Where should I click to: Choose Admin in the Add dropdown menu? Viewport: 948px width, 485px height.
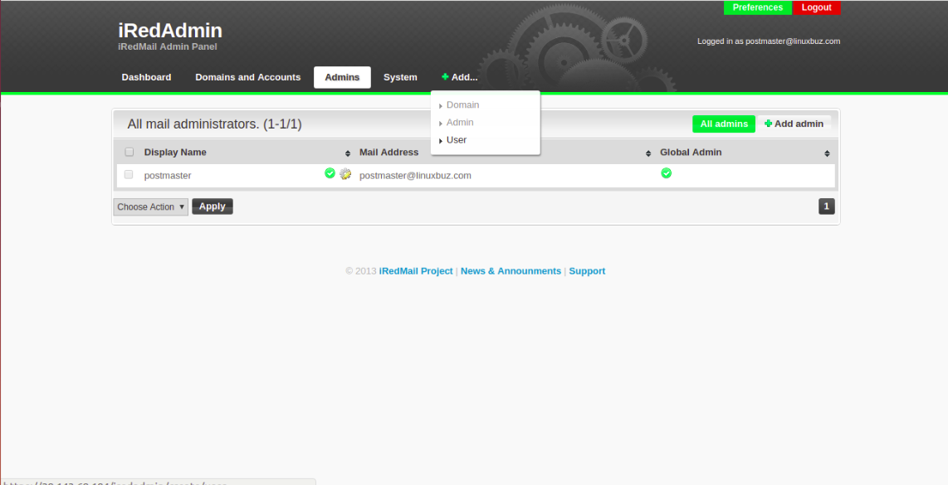[x=460, y=123]
